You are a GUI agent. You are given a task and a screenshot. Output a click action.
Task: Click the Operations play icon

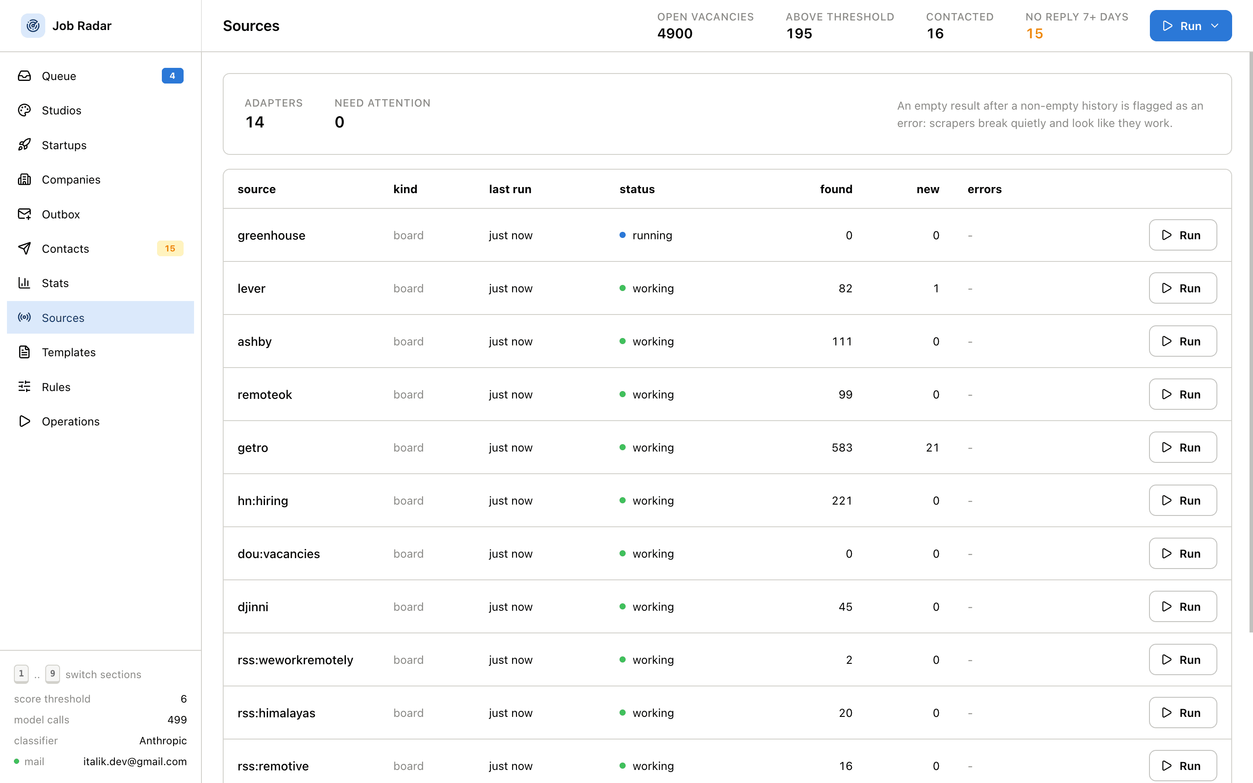coord(24,421)
